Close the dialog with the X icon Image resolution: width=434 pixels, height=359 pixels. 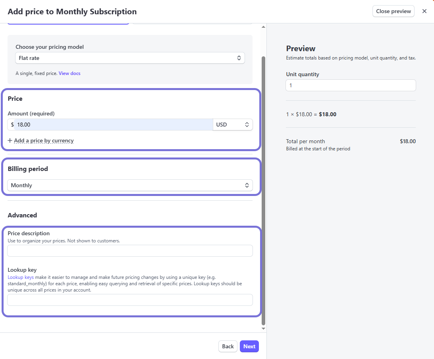[424, 11]
